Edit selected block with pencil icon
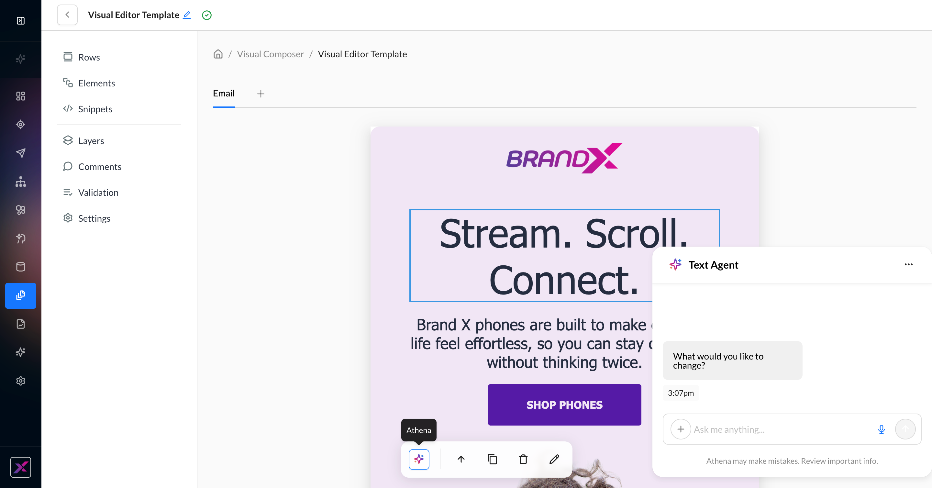Image resolution: width=932 pixels, height=488 pixels. (x=554, y=460)
